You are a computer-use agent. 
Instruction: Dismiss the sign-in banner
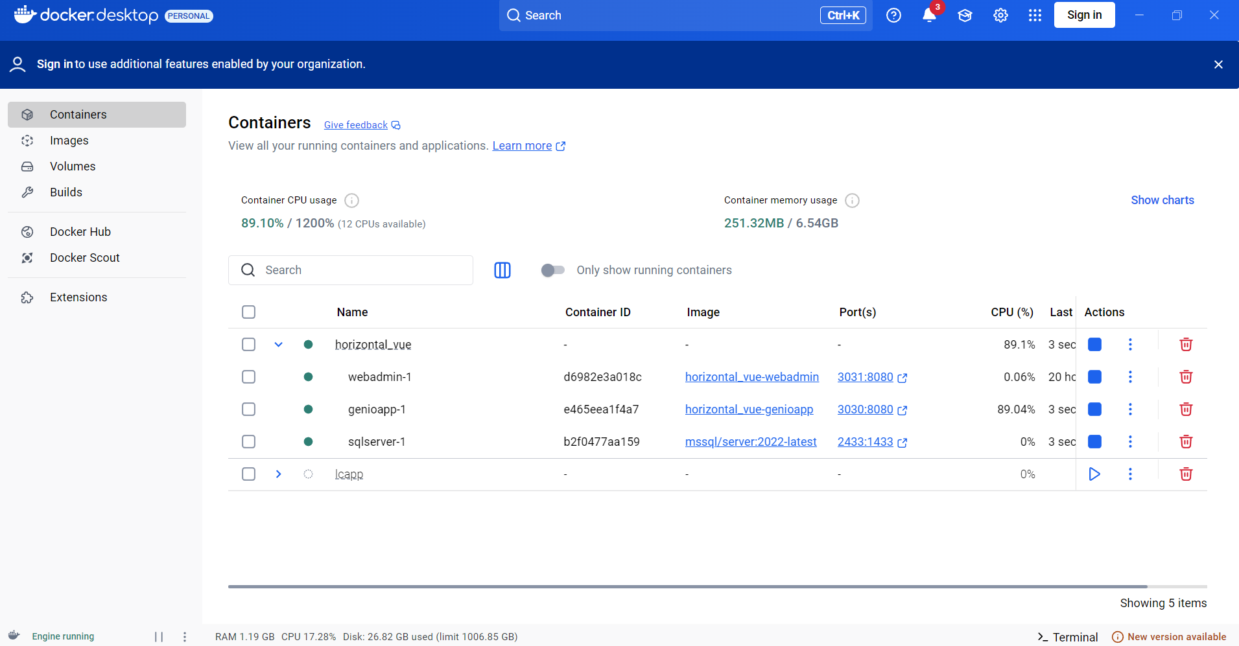(1218, 64)
